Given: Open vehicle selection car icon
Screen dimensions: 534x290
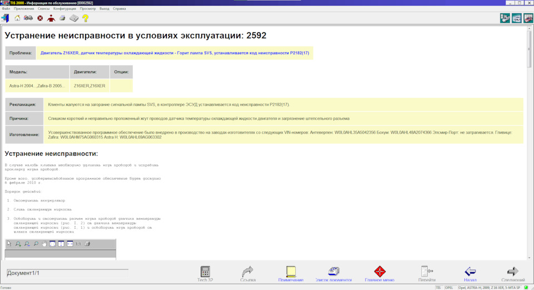Looking at the screenshot, I should [28, 18].
